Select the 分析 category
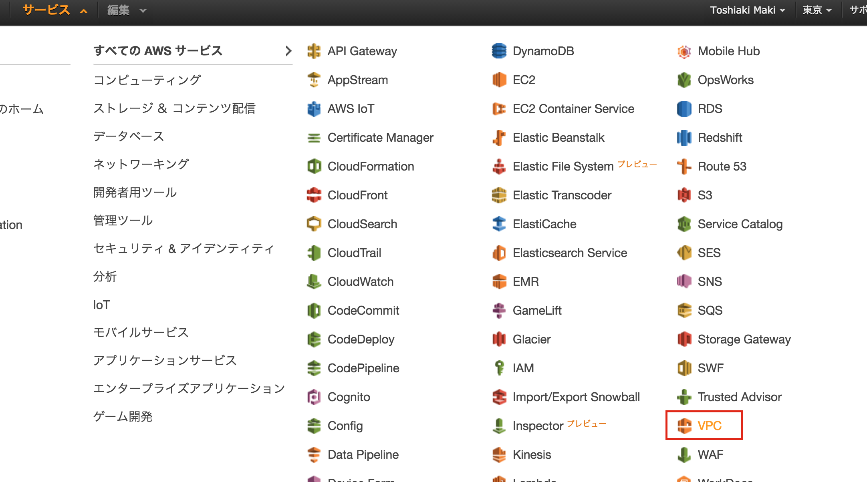The width and height of the screenshot is (867, 482). (105, 276)
